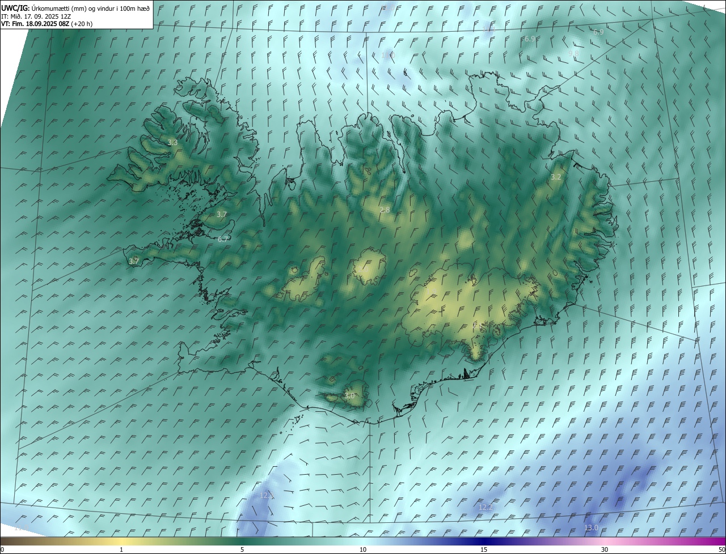This screenshot has height=554, width=726.
Task: Click the 0 tick label on the color scale
Action: 2,549
